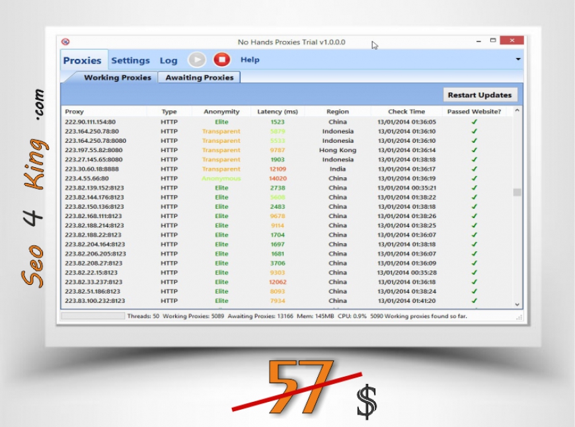This screenshot has height=427, width=575.
Task: Sort by Passed Website? column header
Action: [474, 112]
